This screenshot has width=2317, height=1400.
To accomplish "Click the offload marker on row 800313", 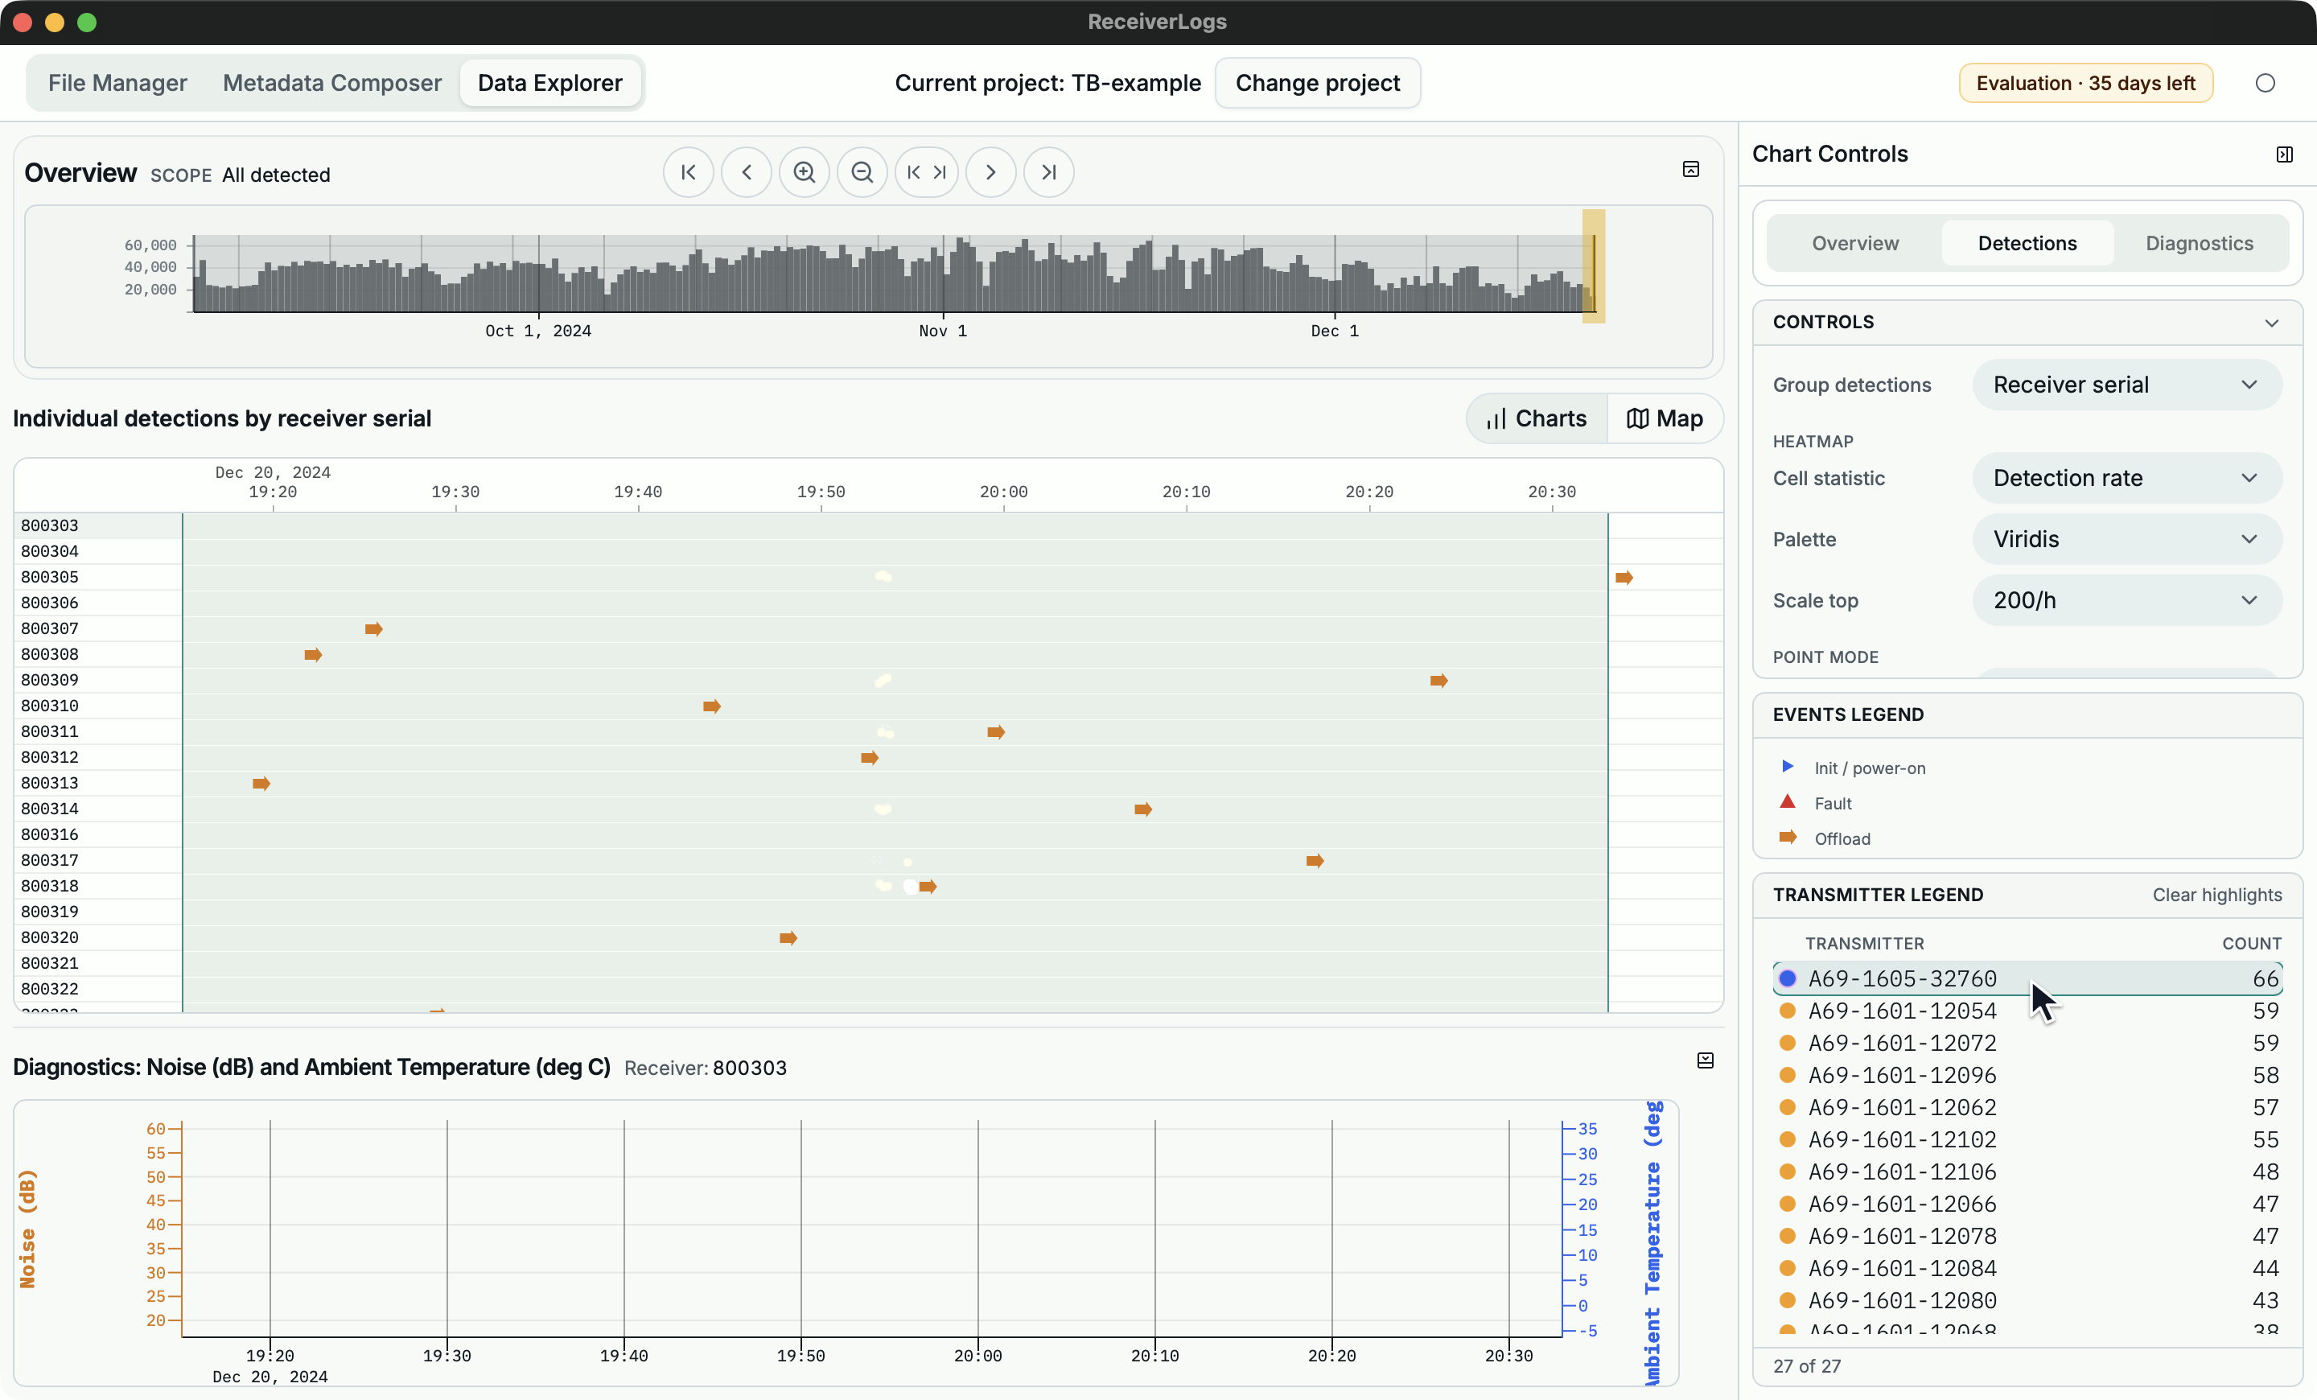I will 261,783.
